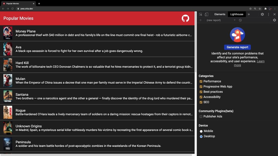The width and height of the screenshot is (278, 156).
Task: Click the Unknown Origins poster thumbnail
Action: [x=8, y=128]
